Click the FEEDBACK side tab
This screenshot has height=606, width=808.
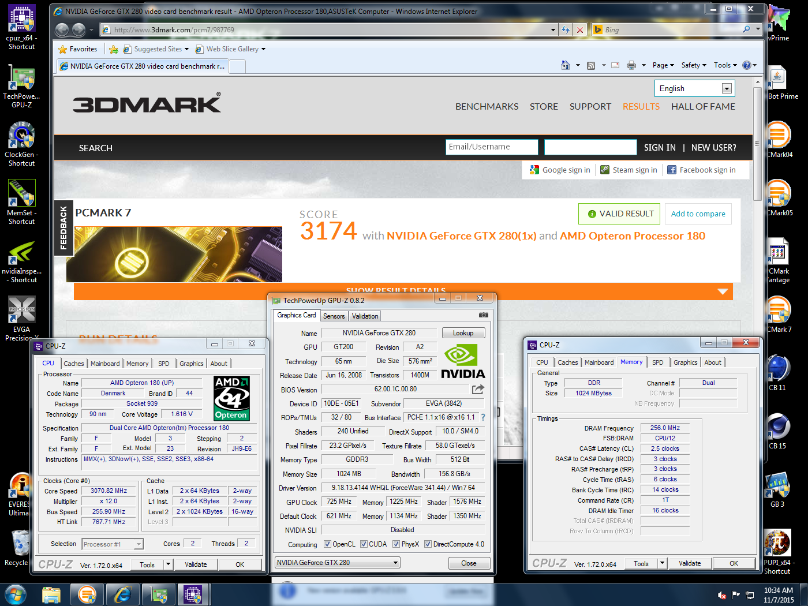tap(63, 227)
